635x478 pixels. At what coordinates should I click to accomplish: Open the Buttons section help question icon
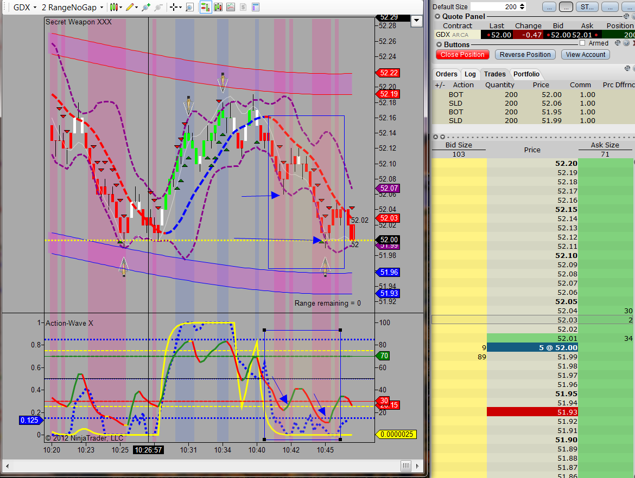pos(626,43)
